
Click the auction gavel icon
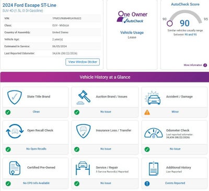click(x=83, y=97)
